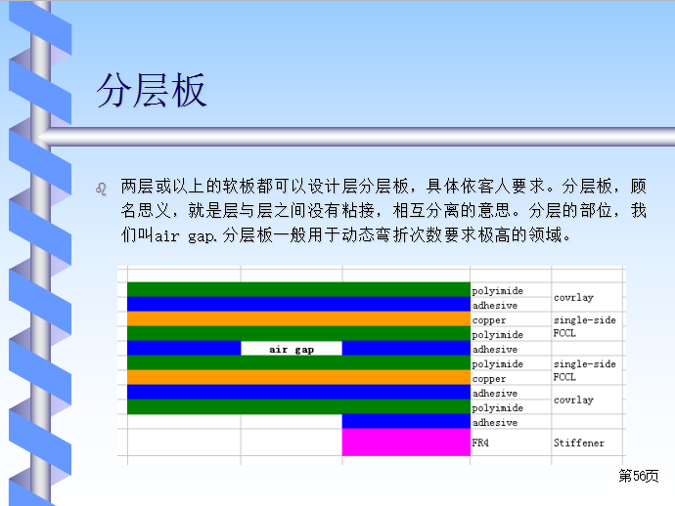Select the white air gap label
This screenshot has height=506, width=675.
(x=292, y=349)
